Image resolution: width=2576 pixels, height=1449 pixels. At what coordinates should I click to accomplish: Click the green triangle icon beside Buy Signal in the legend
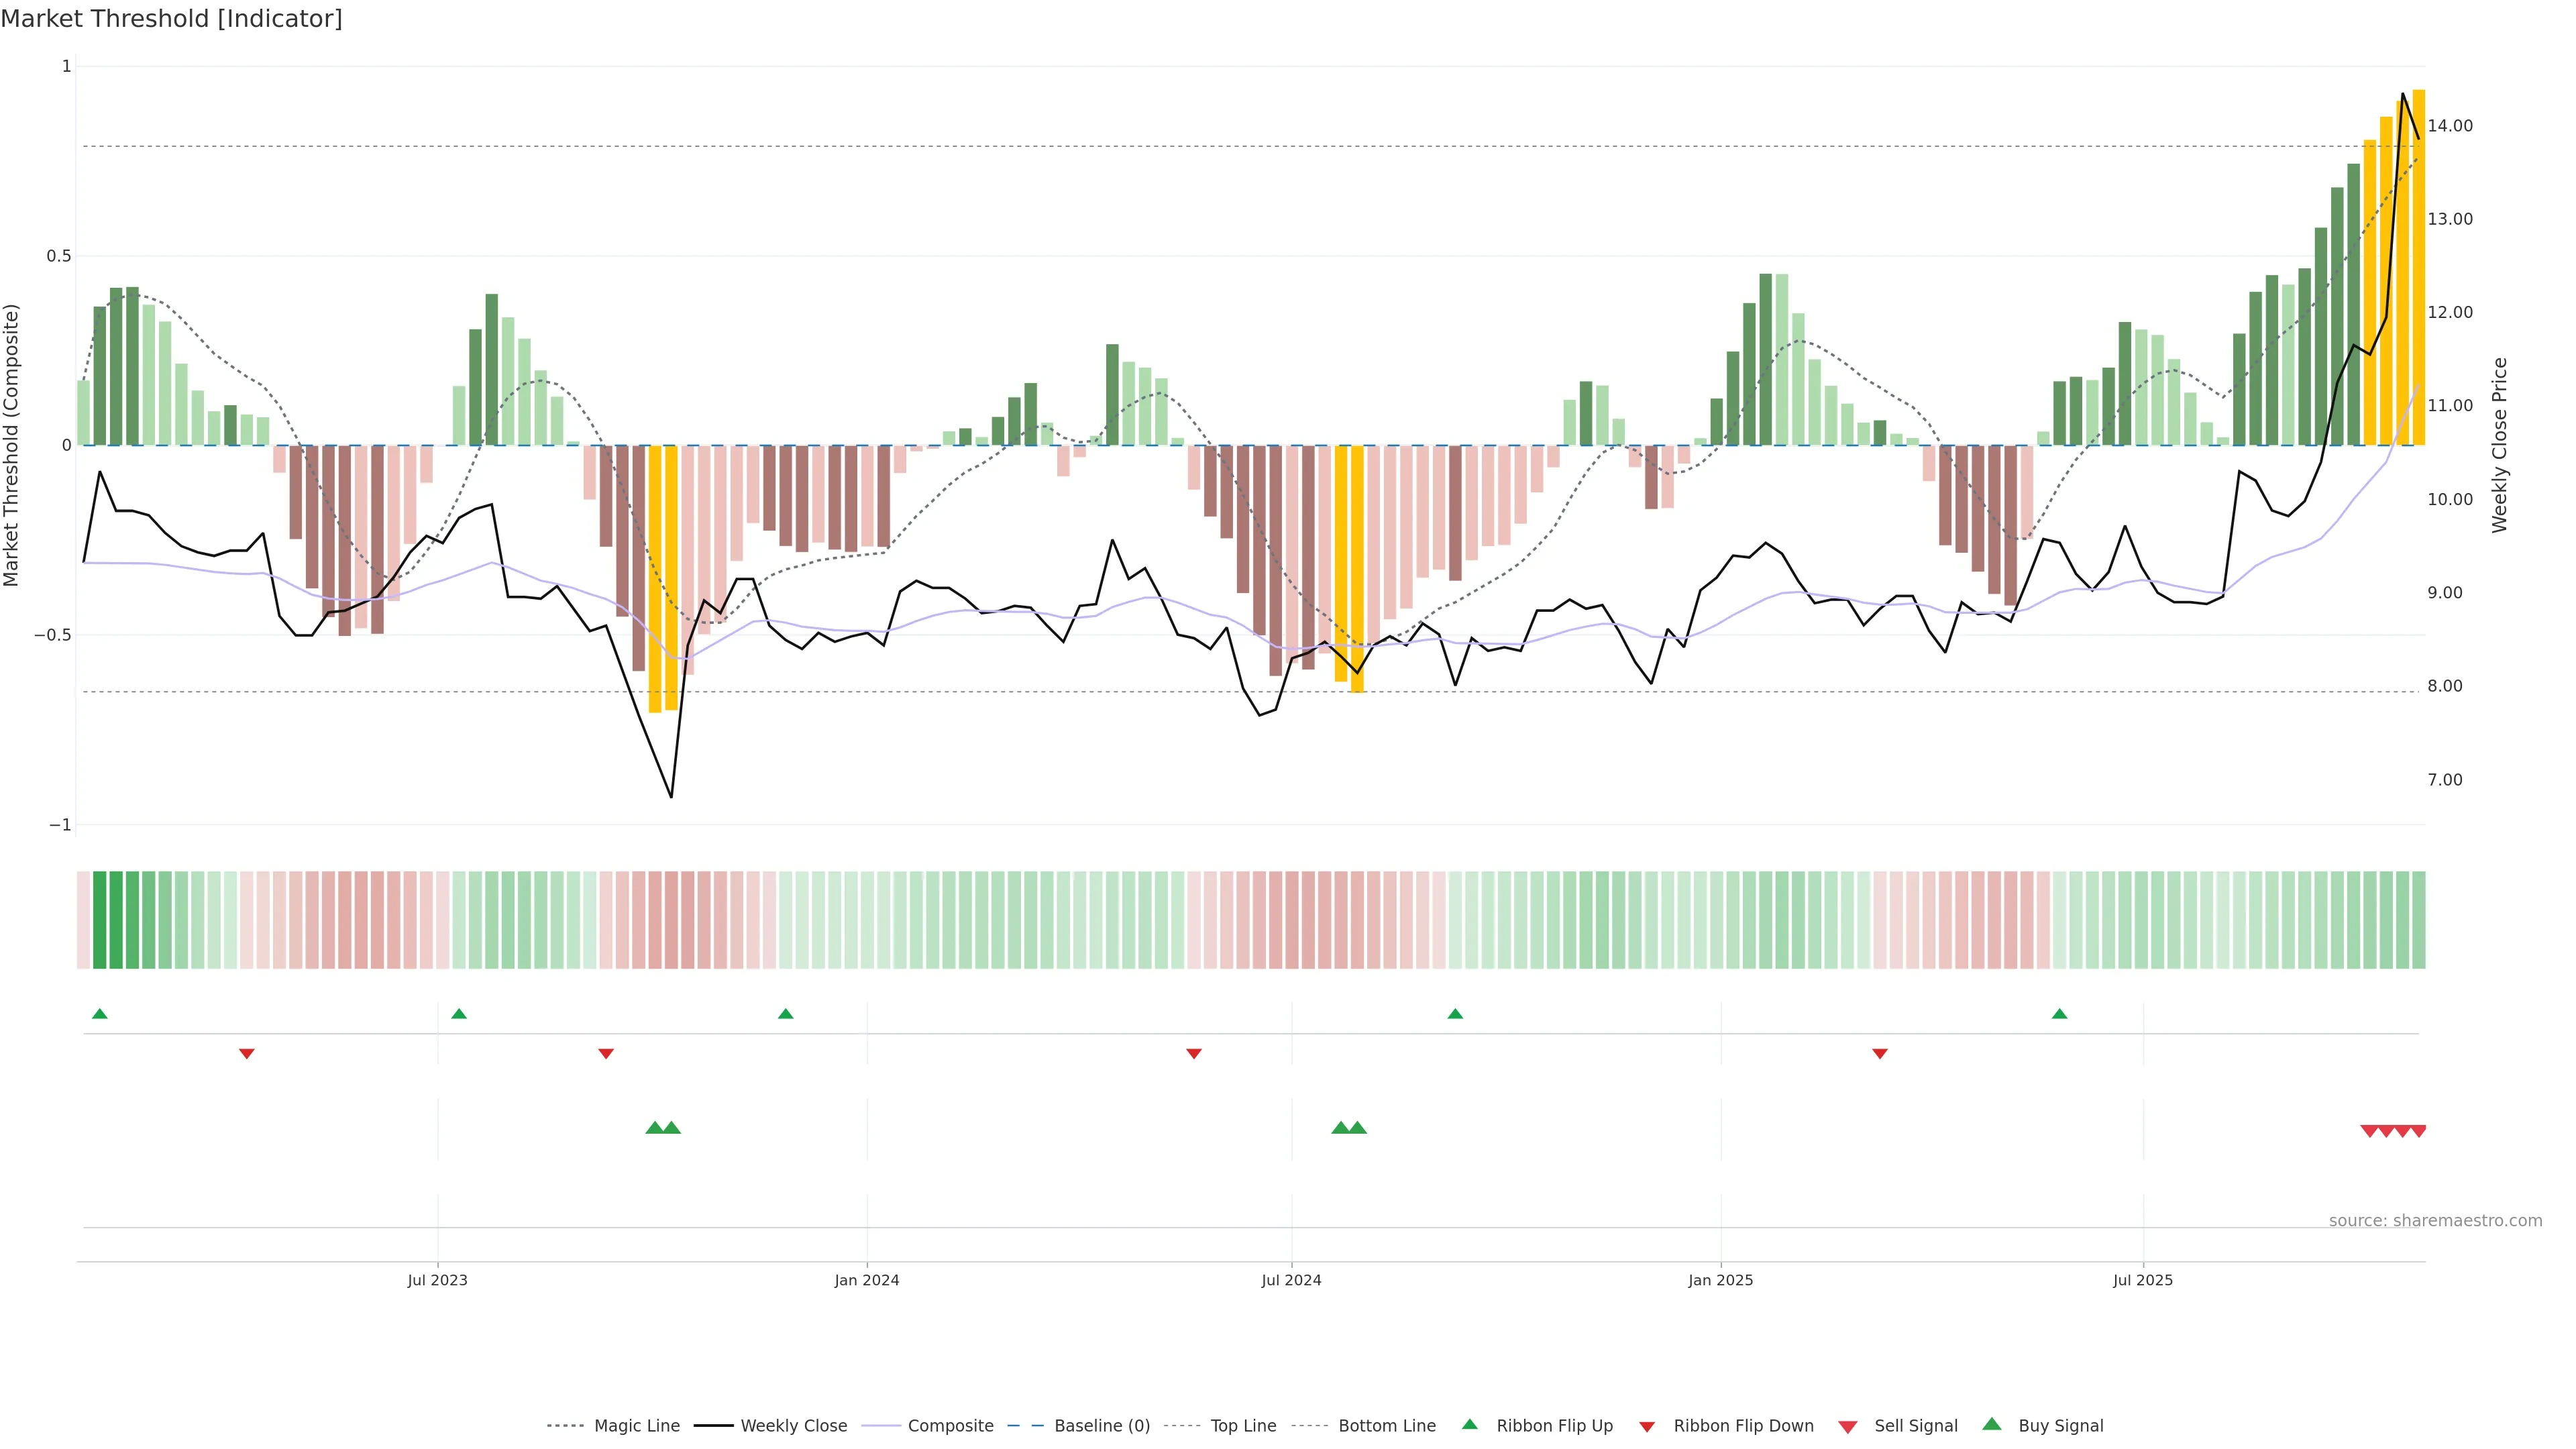[1992, 1425]
